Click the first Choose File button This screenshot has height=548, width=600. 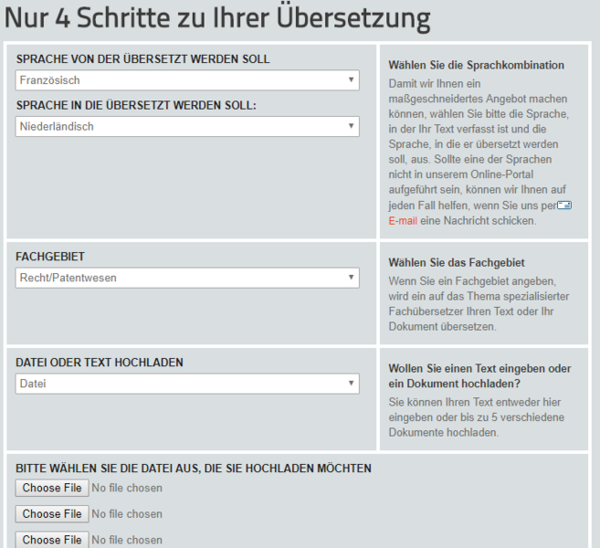point(52,488)
